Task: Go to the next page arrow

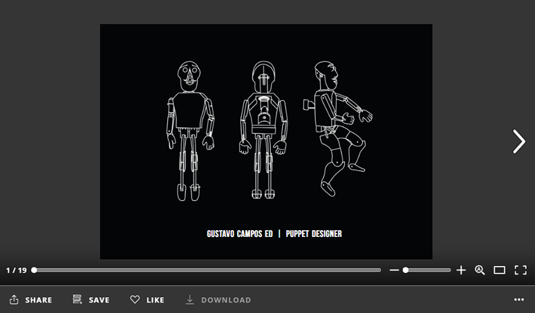Action: point(518,142)
